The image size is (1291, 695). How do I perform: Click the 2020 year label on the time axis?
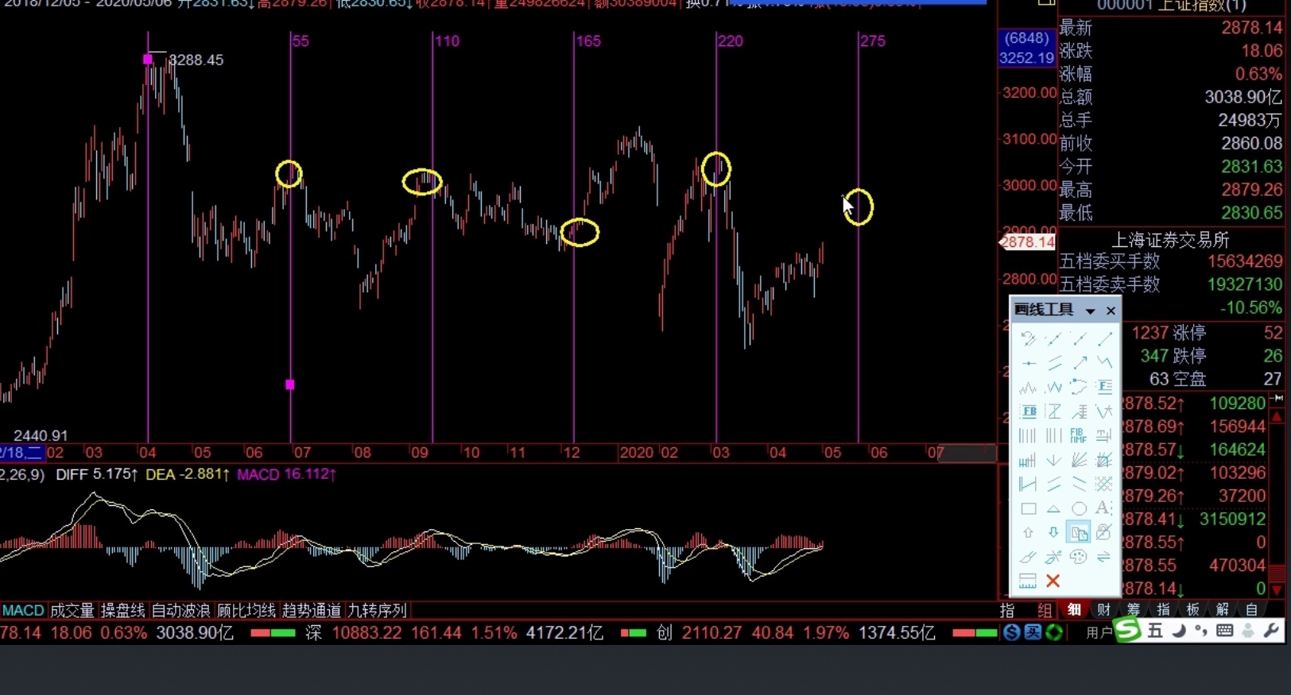[x=636, y=453]
